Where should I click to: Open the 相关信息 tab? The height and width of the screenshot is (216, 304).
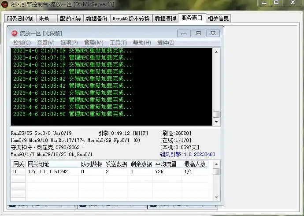pos(218,19)
